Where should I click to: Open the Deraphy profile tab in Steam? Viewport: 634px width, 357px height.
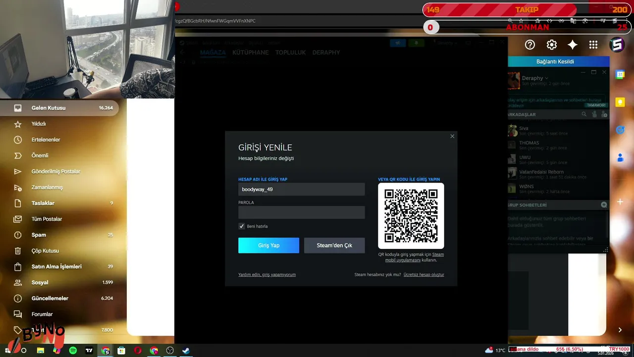point(326,53)
